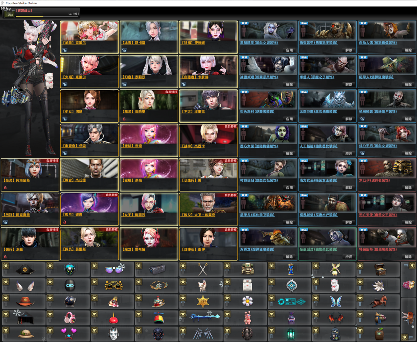Pick the pink bunny doll accessory
This screenshot has height=342, width=417.
tap(247, 318)
